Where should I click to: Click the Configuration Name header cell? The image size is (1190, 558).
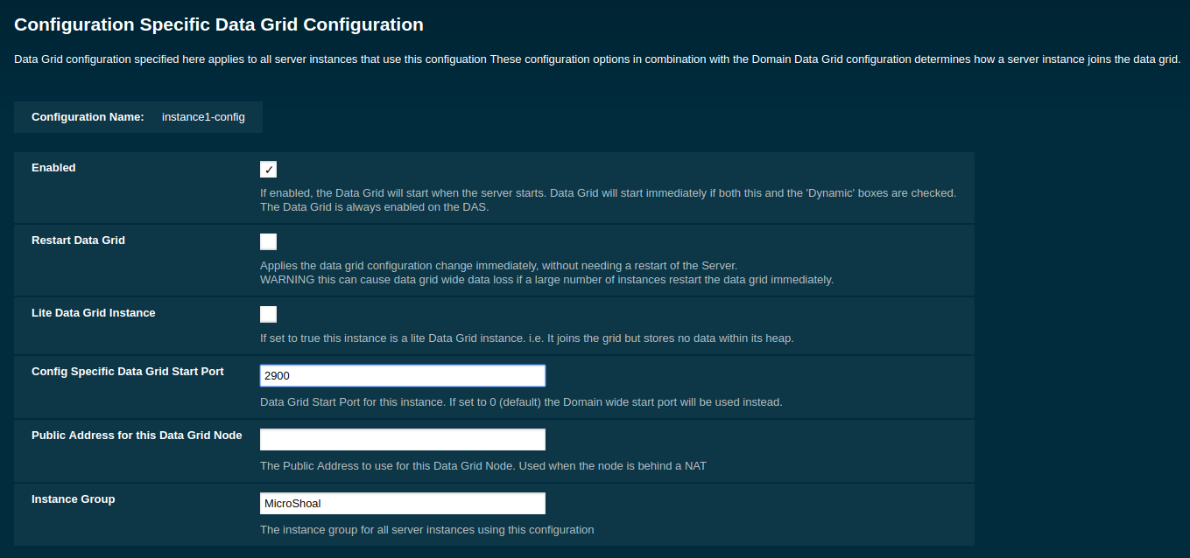(87, 116)
